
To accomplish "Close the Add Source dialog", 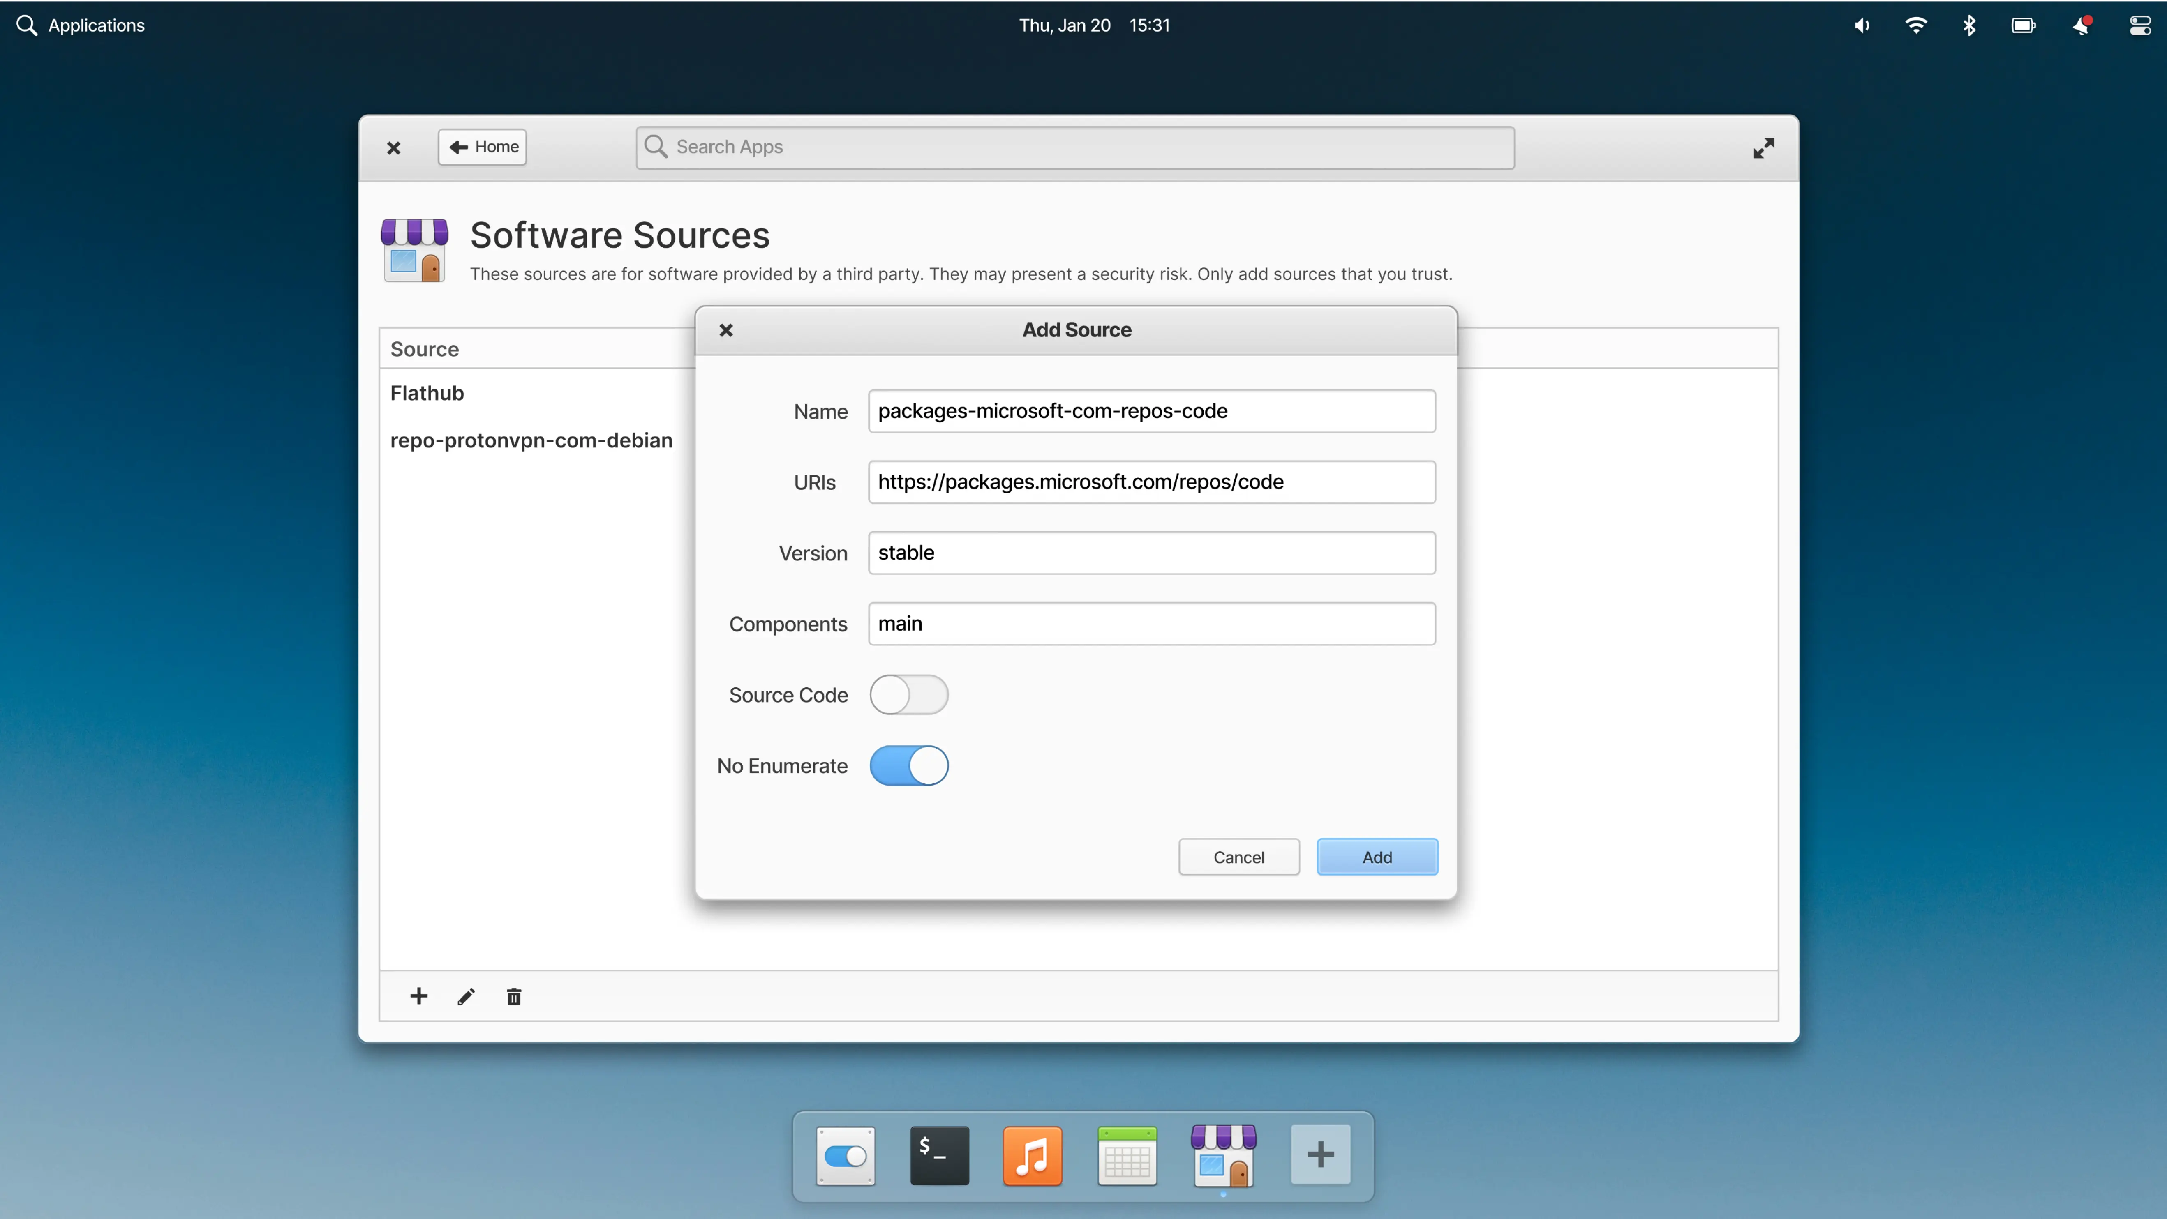I will (x=726, y=330).
